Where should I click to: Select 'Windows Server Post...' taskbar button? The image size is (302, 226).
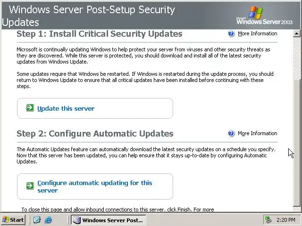tap(108, 220)
